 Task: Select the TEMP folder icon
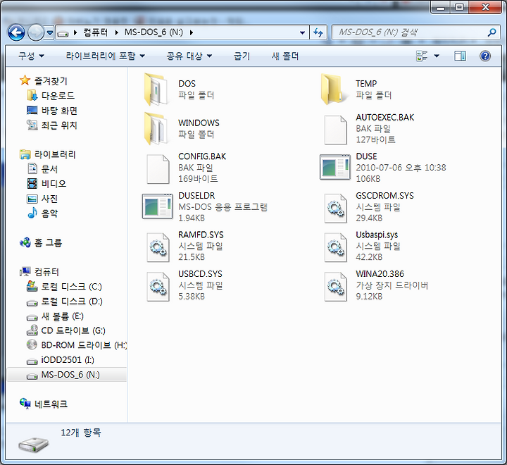coord(332,89)
